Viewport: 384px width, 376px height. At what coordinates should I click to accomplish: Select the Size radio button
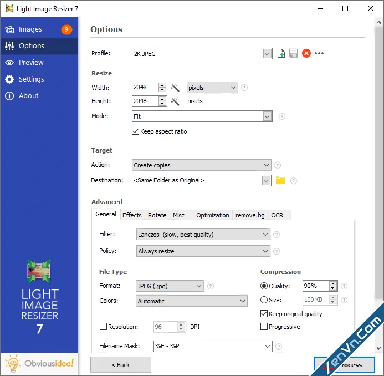264,300
